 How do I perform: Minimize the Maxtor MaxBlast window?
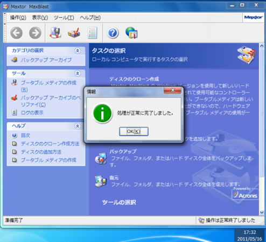coord(232,5)
